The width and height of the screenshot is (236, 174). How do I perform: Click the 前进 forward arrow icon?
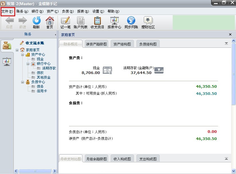coord(23,20)
